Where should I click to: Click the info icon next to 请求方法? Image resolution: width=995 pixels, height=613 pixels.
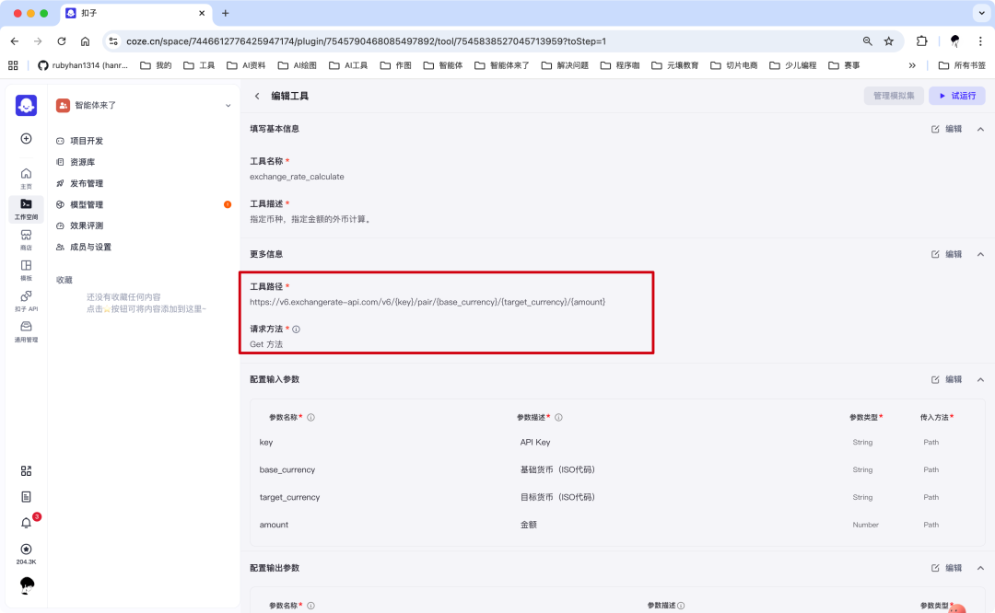(294, 328)
